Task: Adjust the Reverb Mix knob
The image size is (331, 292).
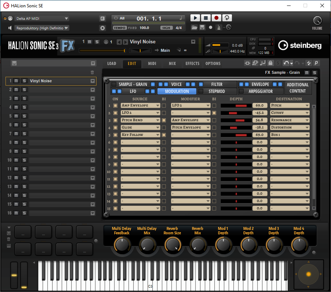Action: point(198,245)
